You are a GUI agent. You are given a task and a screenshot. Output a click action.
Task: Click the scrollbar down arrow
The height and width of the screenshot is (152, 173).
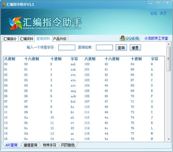[x=169, y=139]
